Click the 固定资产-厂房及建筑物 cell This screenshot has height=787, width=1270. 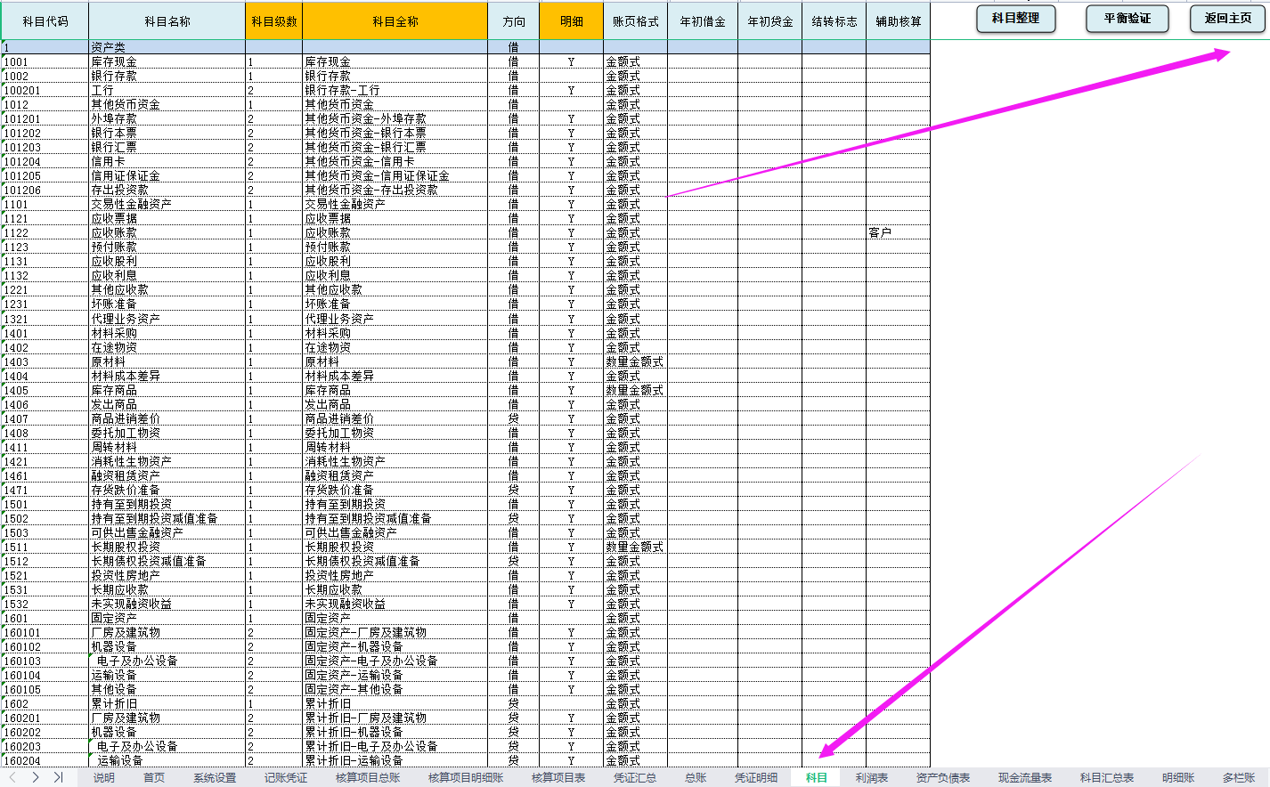click(x=395, y=633)
